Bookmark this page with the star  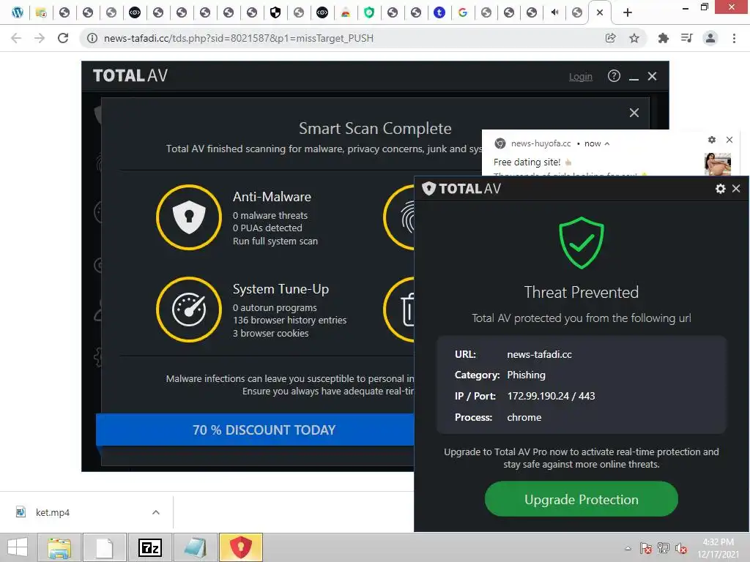click(634, 38)
